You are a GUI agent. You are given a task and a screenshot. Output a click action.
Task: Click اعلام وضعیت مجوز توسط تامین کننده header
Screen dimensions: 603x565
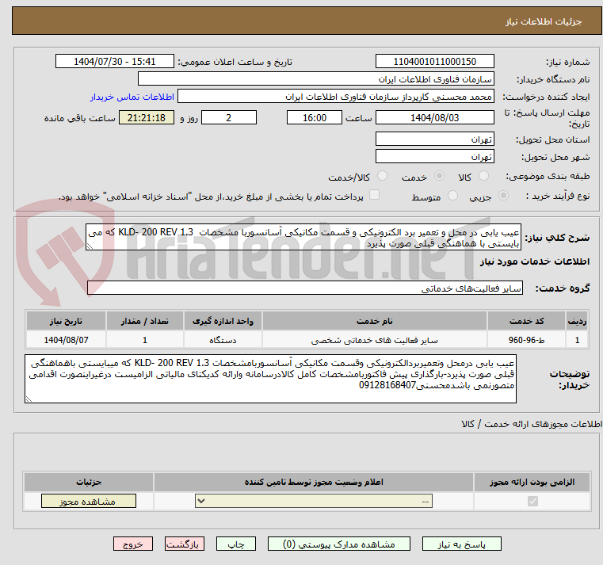314,482
